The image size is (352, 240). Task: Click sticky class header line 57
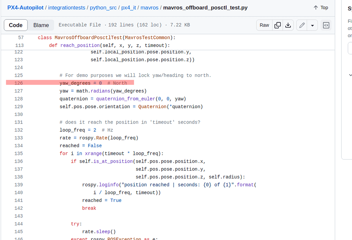107,37
